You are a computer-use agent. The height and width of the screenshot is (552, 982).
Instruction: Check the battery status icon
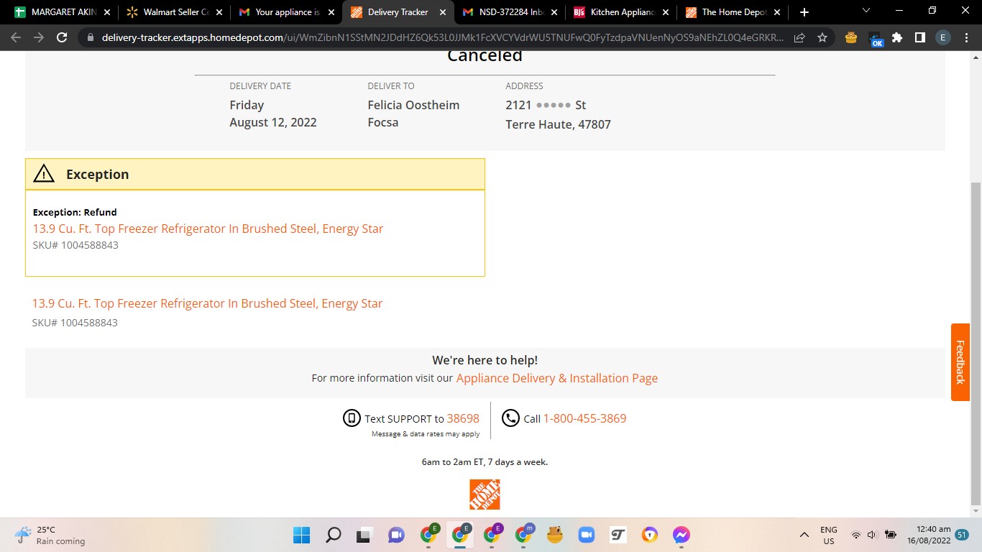pyautogui.click(x=891, y=535)
